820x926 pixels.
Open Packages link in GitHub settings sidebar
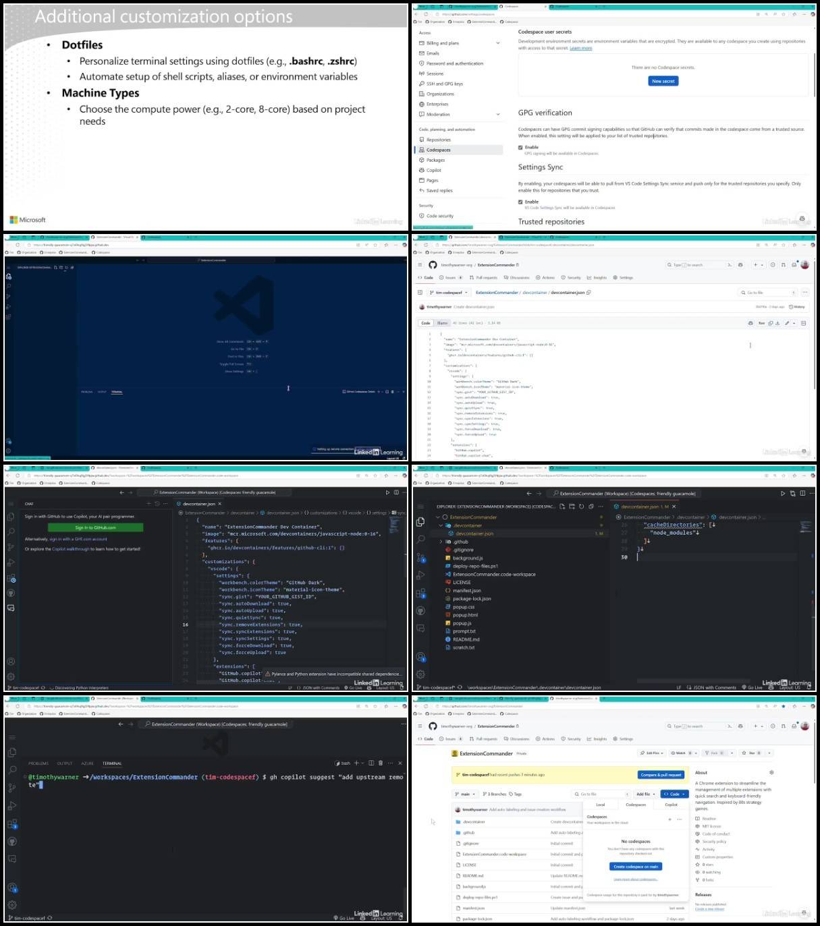[x=436, y=161]
